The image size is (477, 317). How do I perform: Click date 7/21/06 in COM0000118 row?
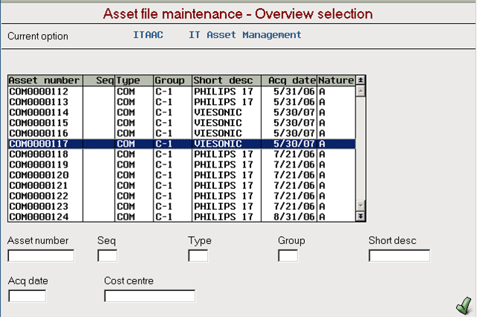click(294, 154)
